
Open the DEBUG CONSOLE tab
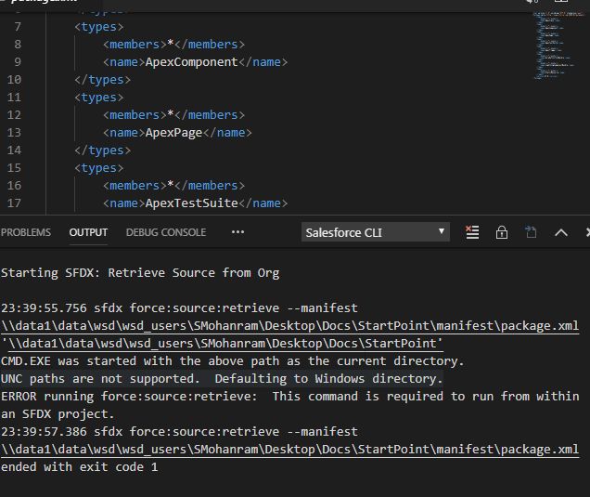[x=166, y=232]
